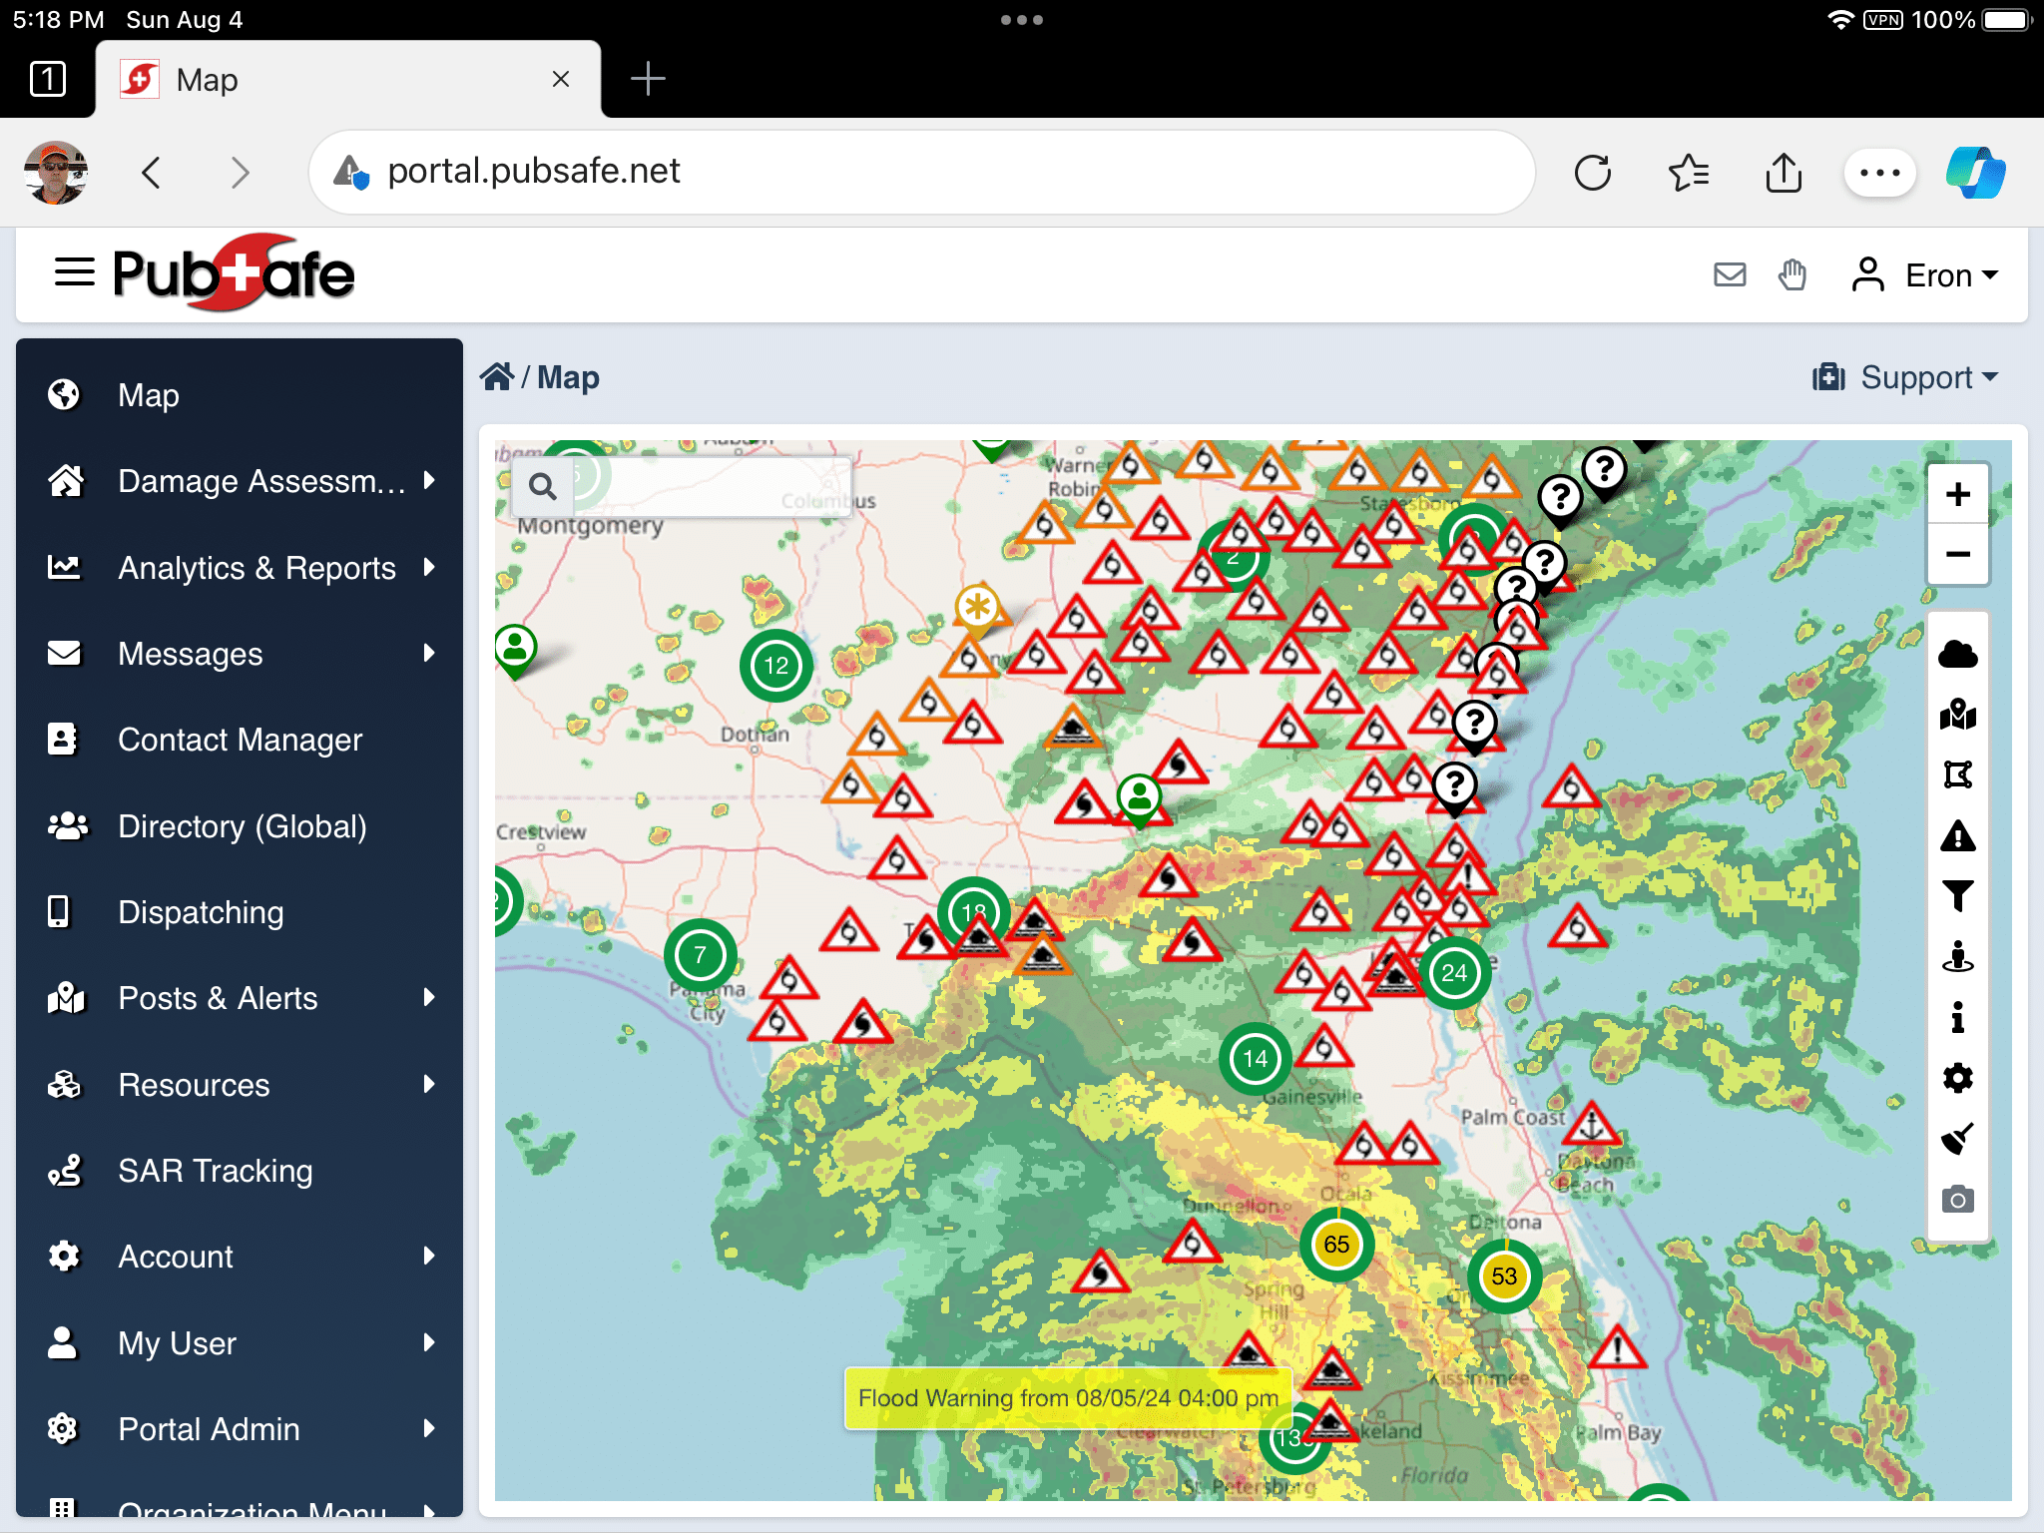Click the broom clear map tool

tap(1958, 1139)
